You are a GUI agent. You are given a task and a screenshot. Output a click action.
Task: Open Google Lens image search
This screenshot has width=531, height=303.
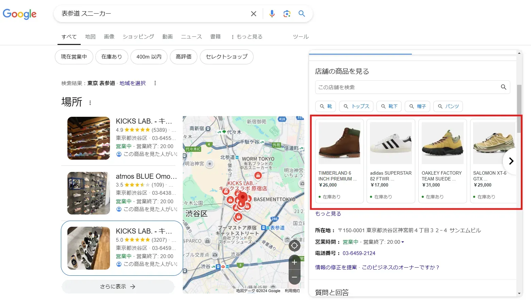pyautogui.click(x=287, y=14)
